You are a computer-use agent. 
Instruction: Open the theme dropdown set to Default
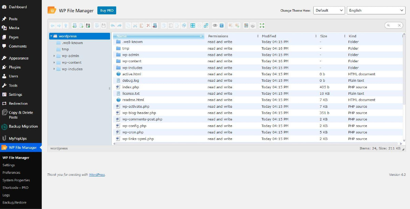point(329,10)
